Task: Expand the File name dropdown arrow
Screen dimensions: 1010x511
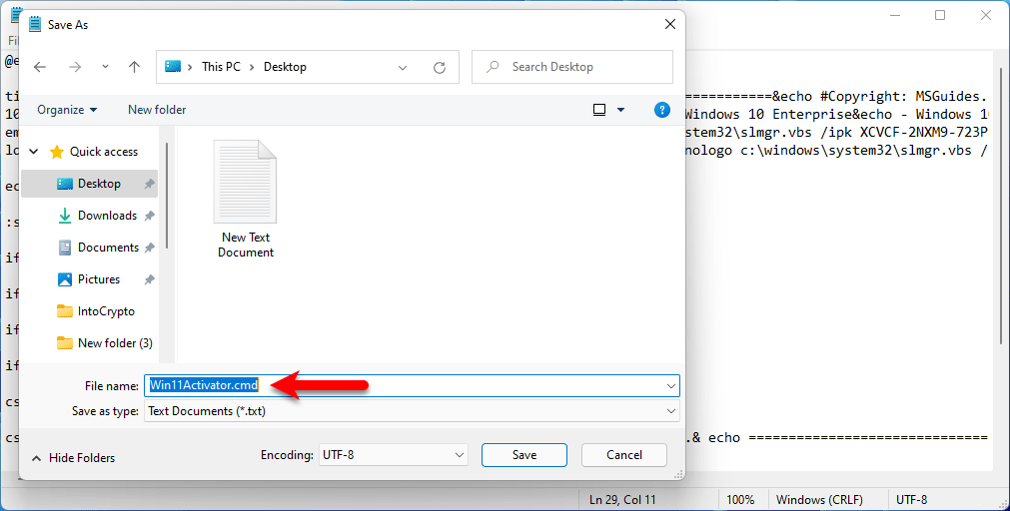Action: click(671, 386)
